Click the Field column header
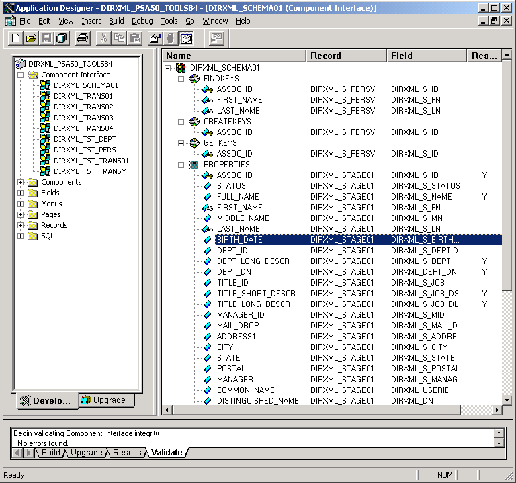Image resolution: width=516 pixels, height=483 pixels. point(426,56)
